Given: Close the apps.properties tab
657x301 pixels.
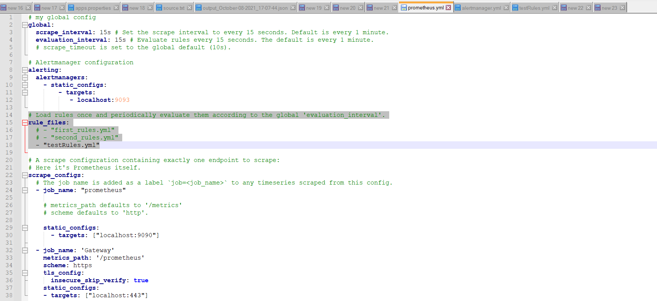Looking at the screenshot, I should tap(116, 8).
